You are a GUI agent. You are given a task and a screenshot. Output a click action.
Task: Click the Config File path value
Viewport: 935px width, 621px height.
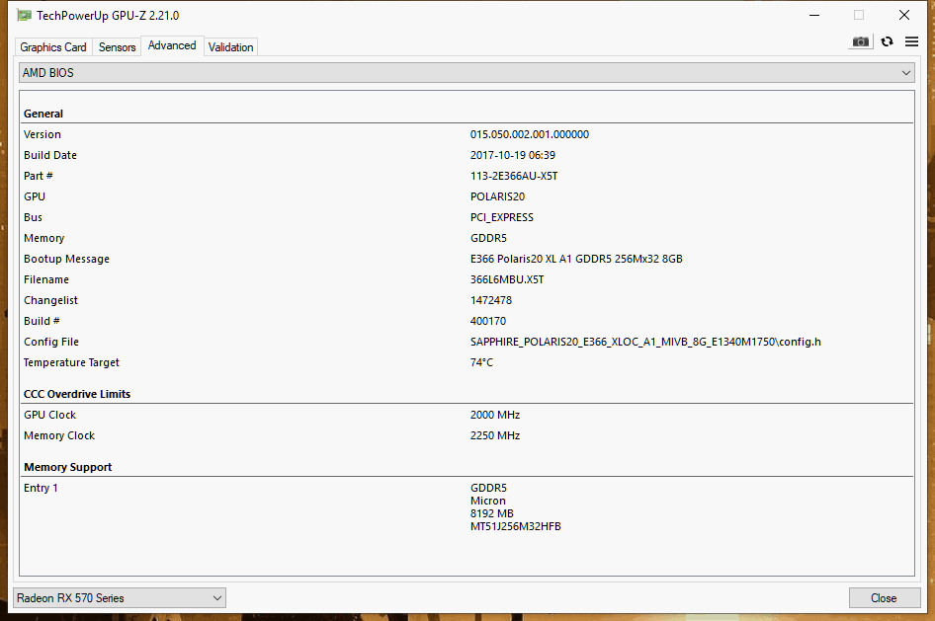pyautogui.click(x=645, y=342)
